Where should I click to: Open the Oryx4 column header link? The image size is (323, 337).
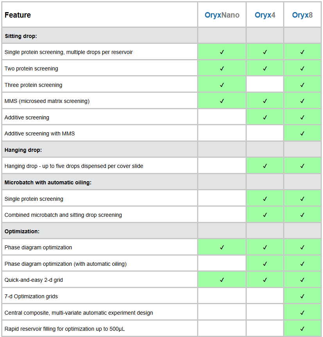coord(265,15)
